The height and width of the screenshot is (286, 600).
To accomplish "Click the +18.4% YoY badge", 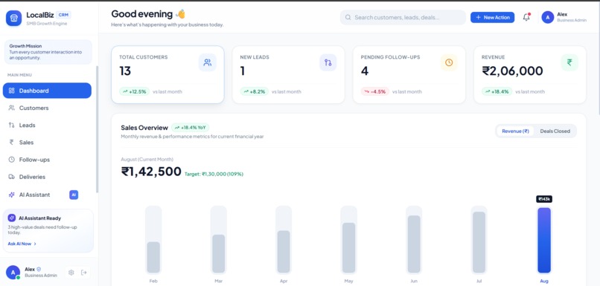I will point(190,128).
